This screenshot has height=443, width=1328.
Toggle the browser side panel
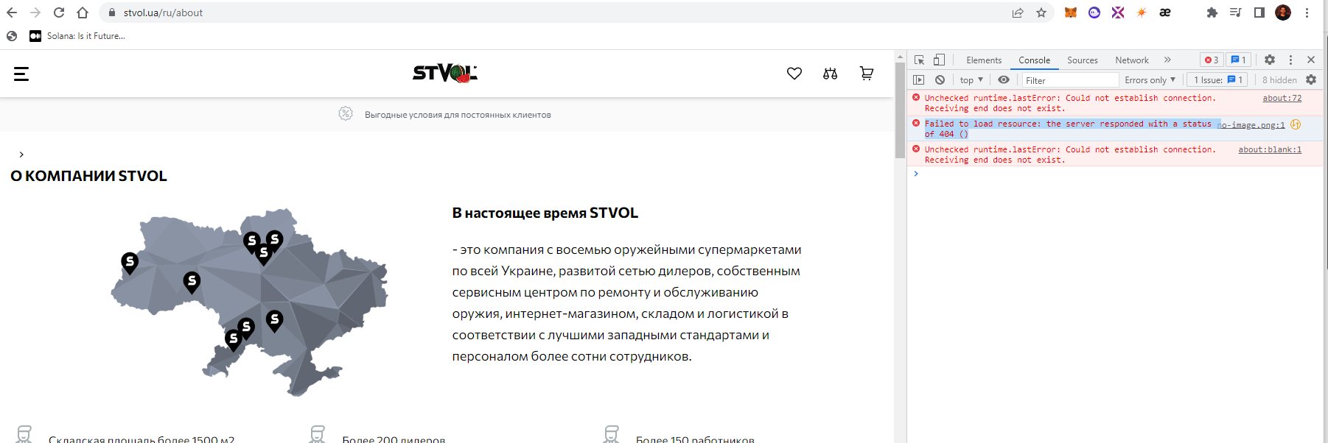(x=1259, y=13)
